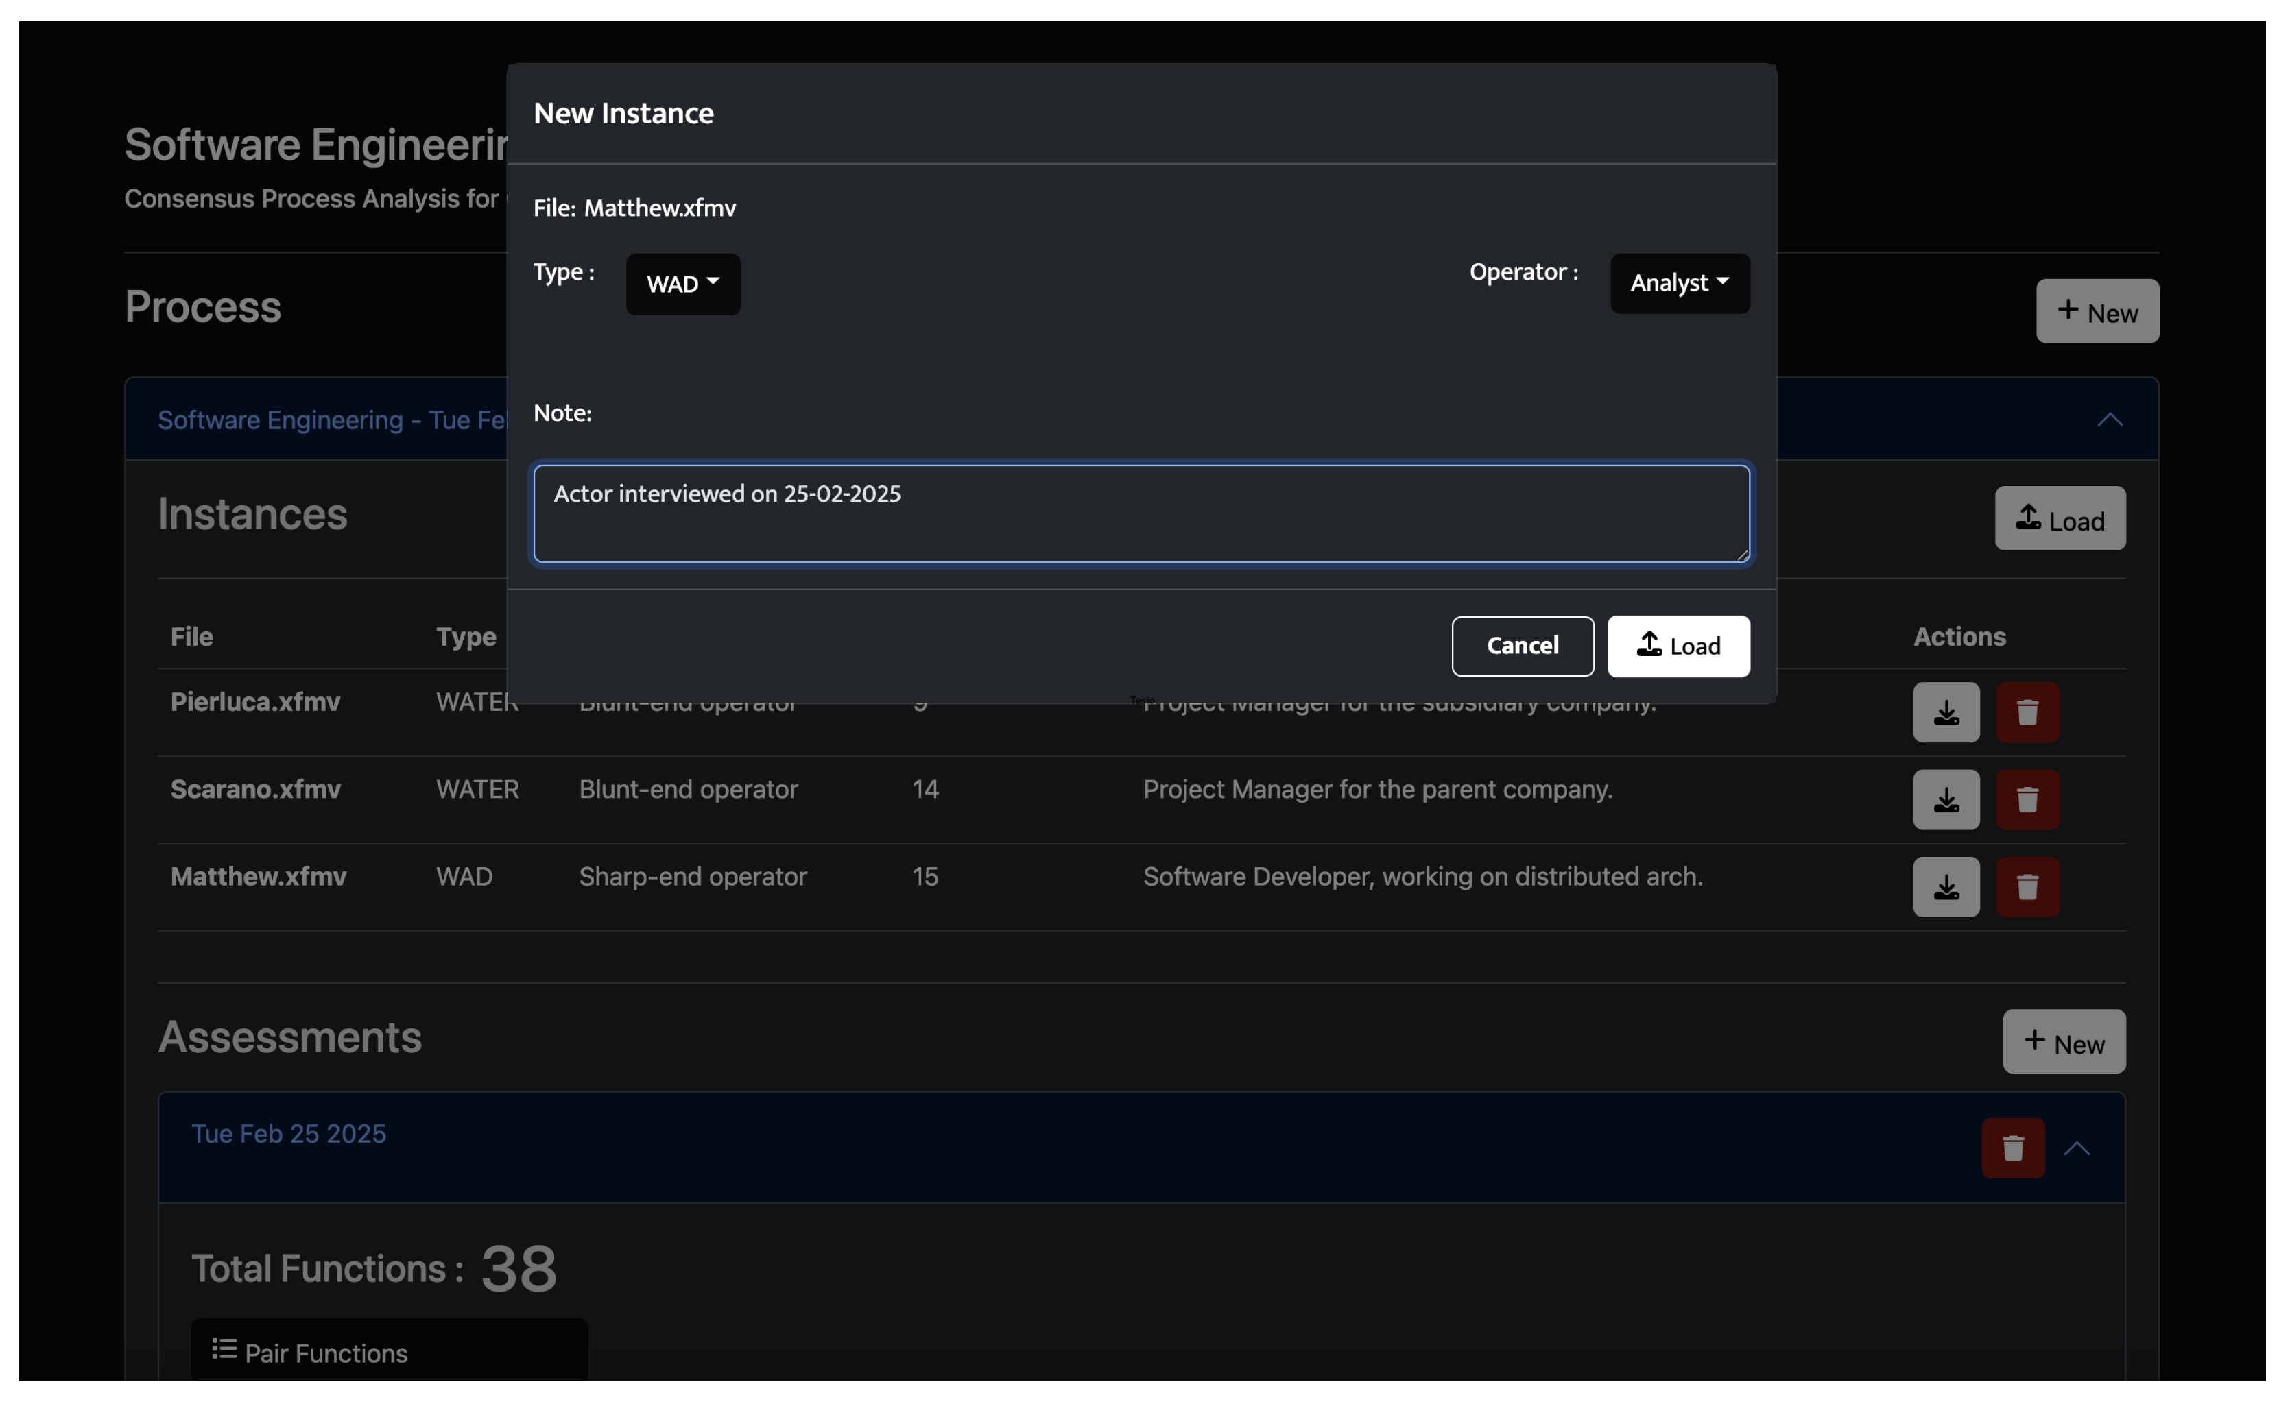The height and width of the screenshot is (1406, 2290).
Task: Open the Tue Feb 25 2025 link
Action: click(x=288, y=1134)
